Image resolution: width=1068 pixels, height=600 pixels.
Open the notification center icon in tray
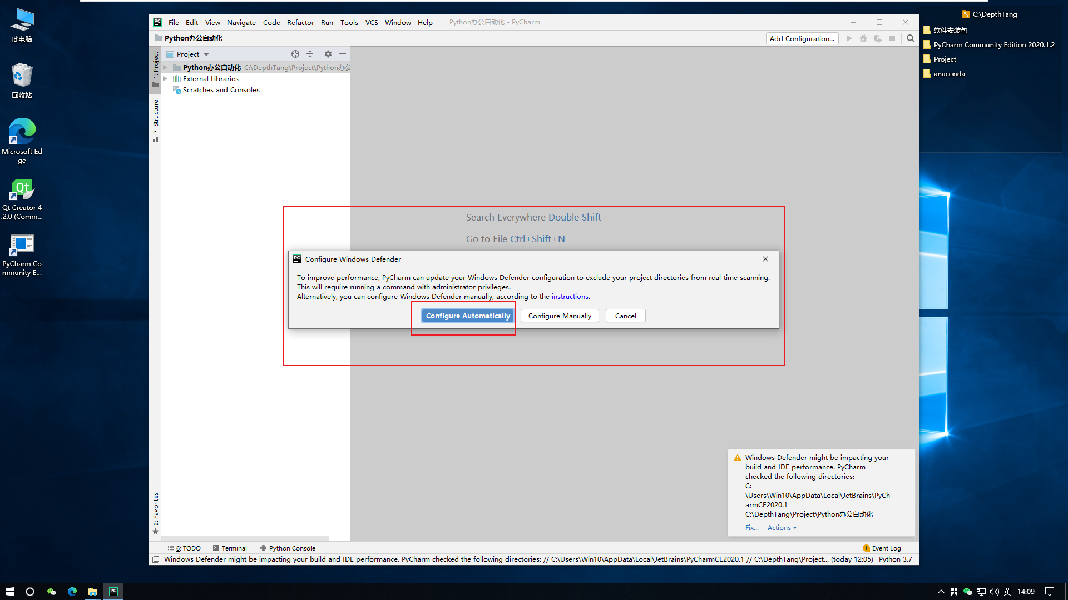coord(1050,592)
